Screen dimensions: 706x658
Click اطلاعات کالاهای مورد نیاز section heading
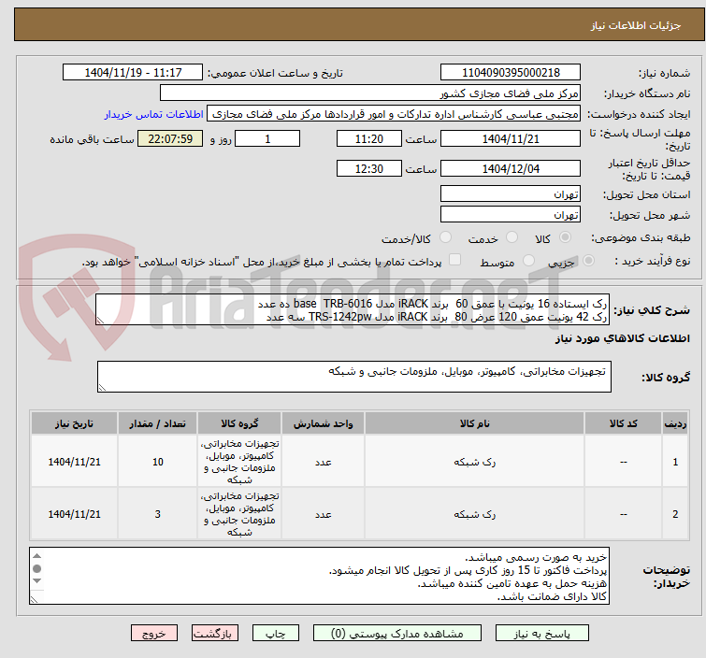pos(622,338)
